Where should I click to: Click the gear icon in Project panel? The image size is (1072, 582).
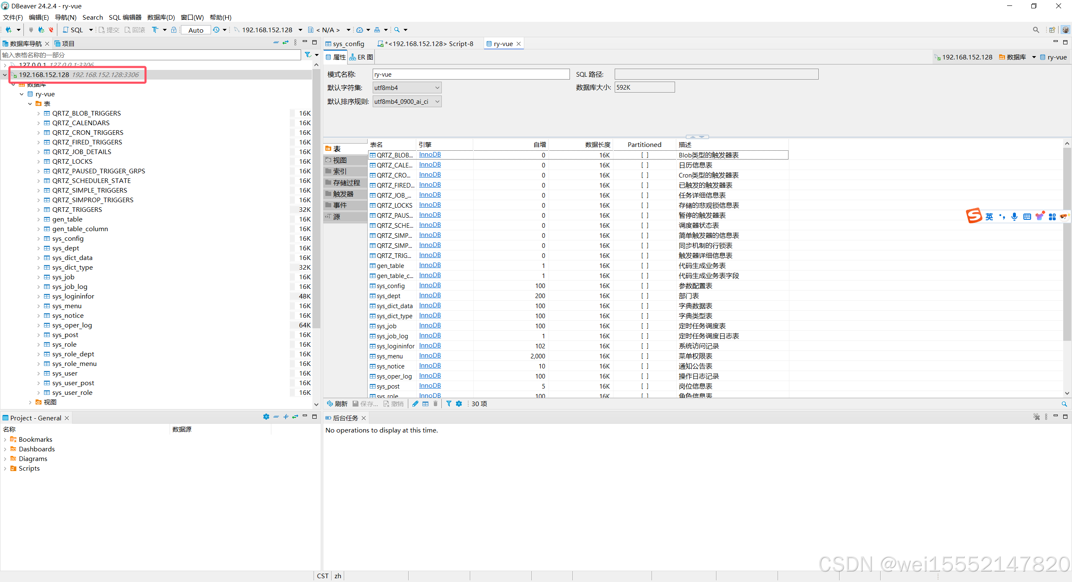click(266, 417)
